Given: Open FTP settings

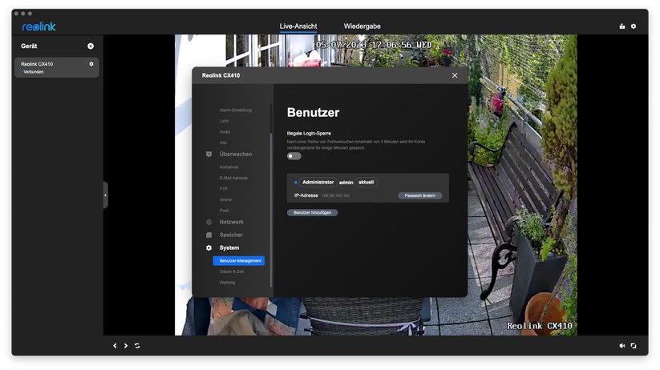Looking at the screenshot, I should pos(224,189).
